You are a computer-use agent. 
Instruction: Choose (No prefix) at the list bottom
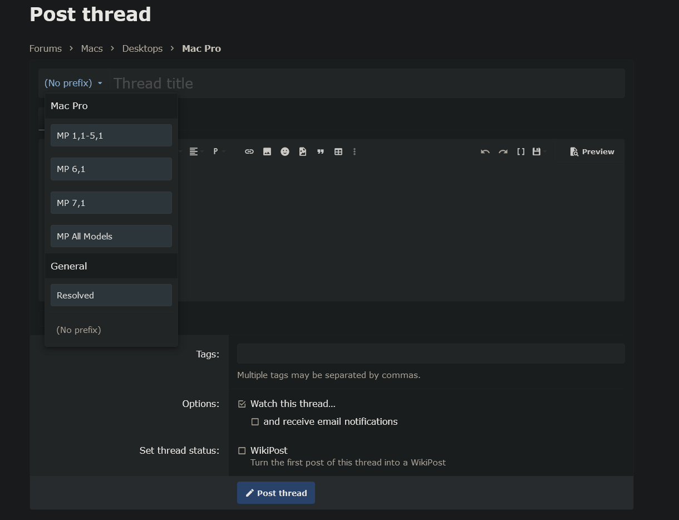click(78, 330)
